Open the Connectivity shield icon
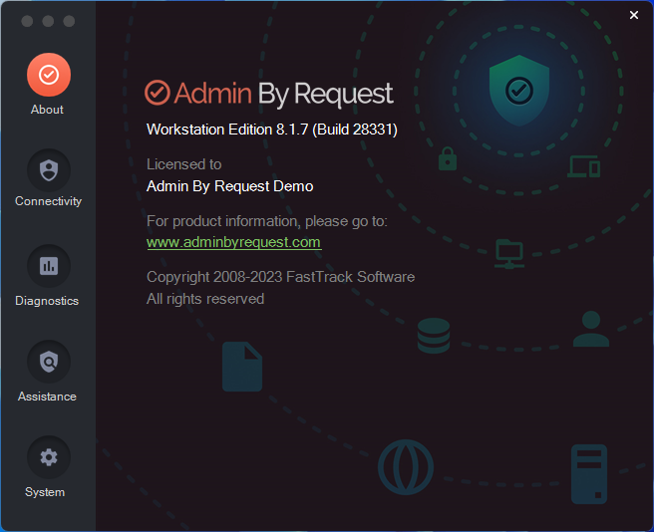This screenshot has width=654, height=532. point(49,170)
